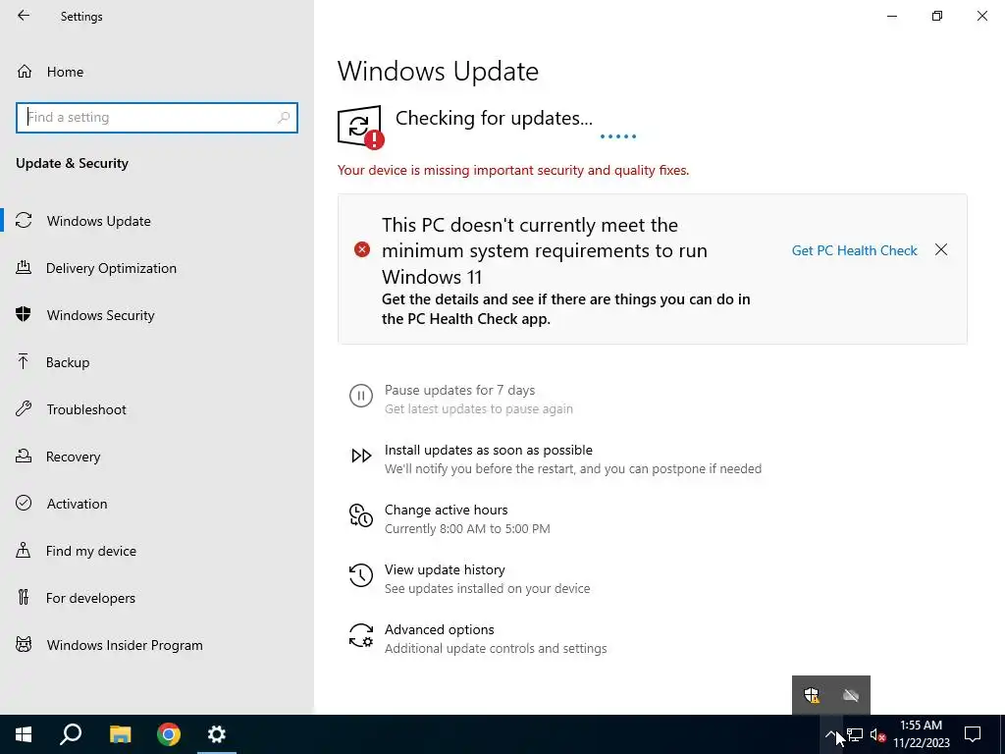Click Pause updates for 7 days
Image resolution: width=1005 pixels, height=754 pixels.
(459, 390)
